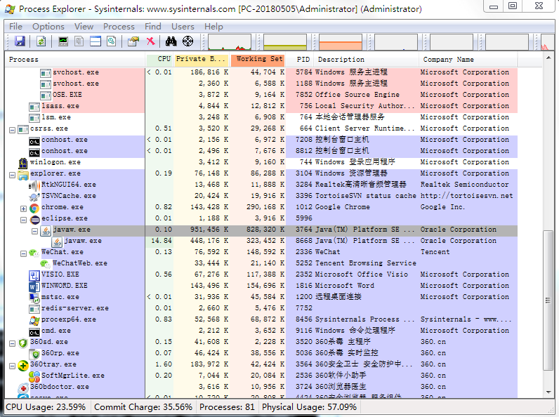Open the View menu
The width and height of the screenshot is (559, 417).
click(84, 27)
